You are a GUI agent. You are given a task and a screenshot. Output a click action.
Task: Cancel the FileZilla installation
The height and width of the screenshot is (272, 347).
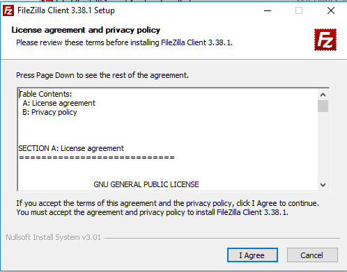click(312, 255)
